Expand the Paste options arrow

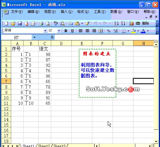pos(82,23)
